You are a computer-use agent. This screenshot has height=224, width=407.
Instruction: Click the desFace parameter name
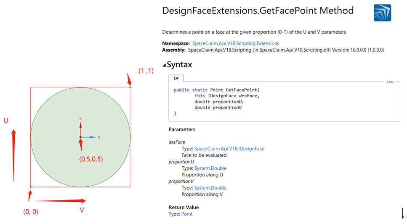click(x=177, y=142)
